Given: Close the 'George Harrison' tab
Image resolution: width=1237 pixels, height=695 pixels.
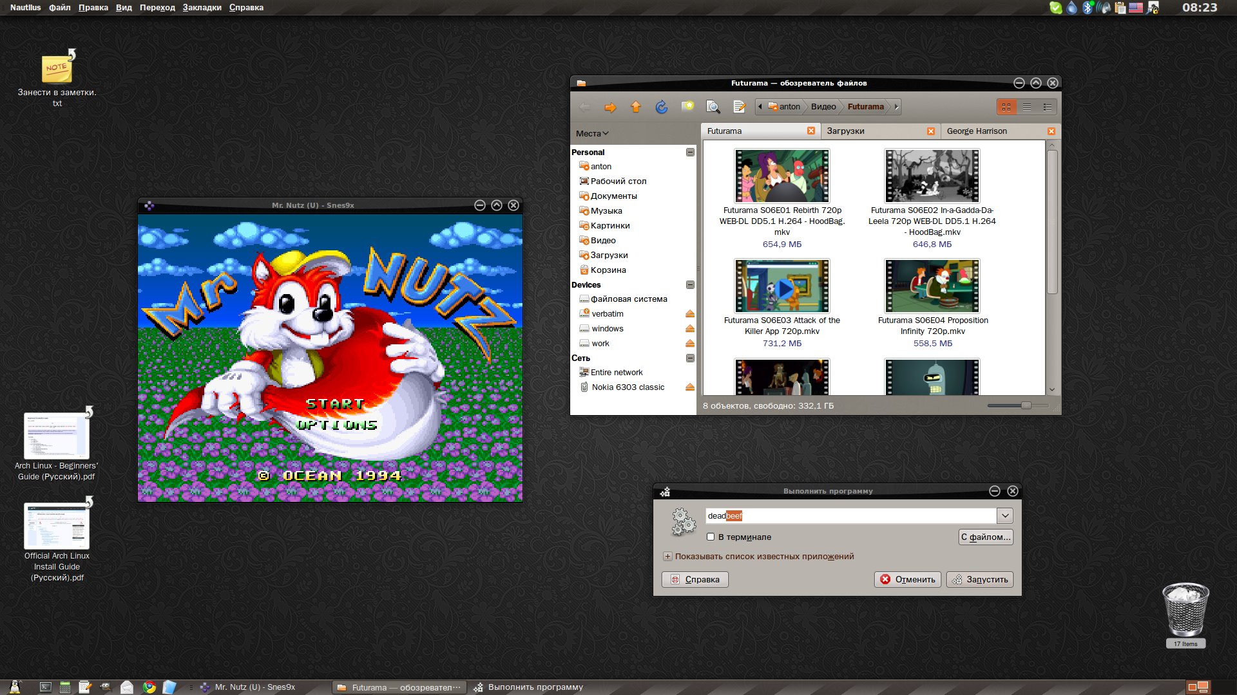Looking at the screenshot, I should (1051, 131).
